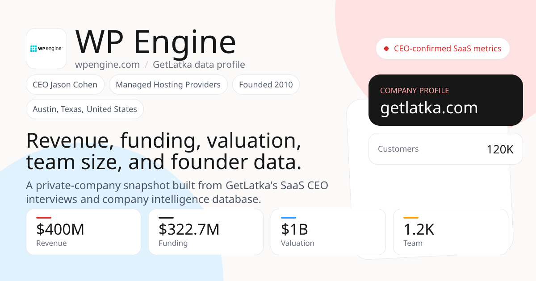Click the WP Engine logo thumbnail
Screen dimensions: 536x281
pyautogui.click(x=46, y=49)
